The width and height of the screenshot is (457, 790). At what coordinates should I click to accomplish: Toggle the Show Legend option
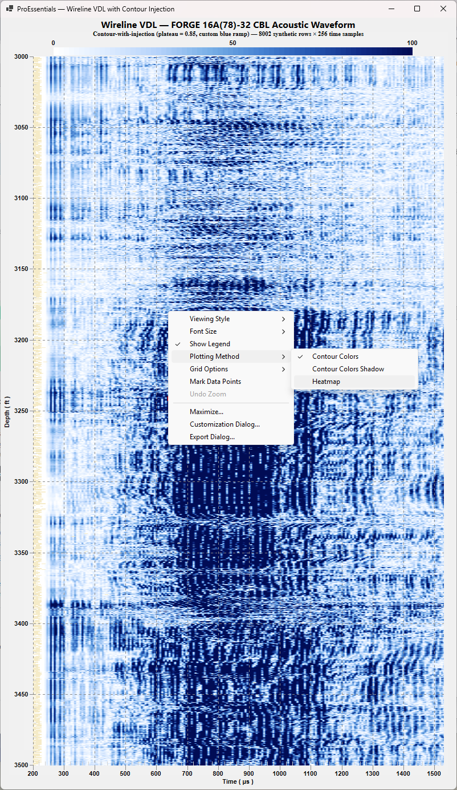[x=231, y=344]
